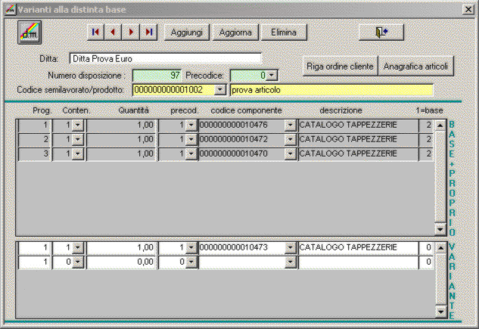Click the Aggiorna button
This screenshot has width=479, height=329.
pos(235,32)
